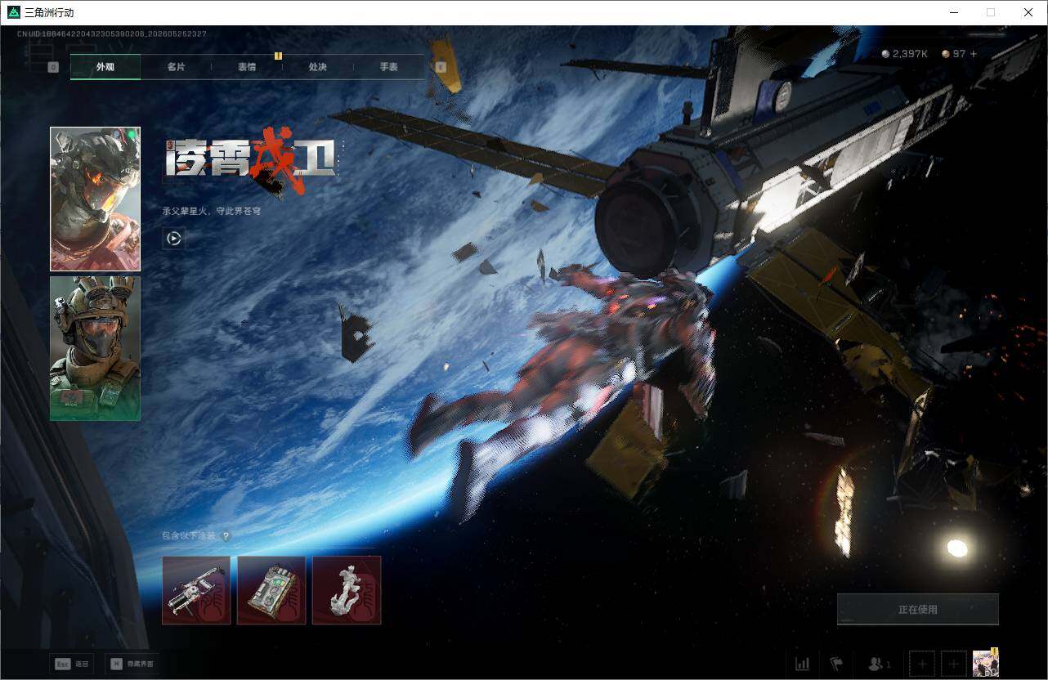Viewport: 1048px width, 680px height.
Task: View the included weapon skin item
Action: click(x=196, y=590)
